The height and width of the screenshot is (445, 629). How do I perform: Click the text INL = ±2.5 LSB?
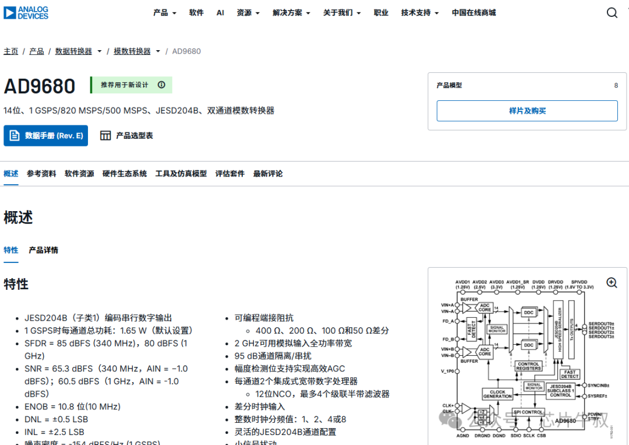pyautogui.click(x=54, y=432)
